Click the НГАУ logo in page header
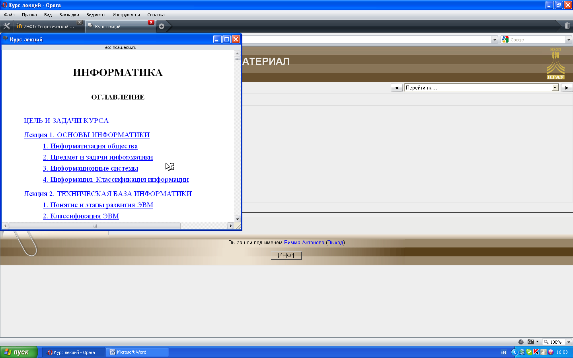The image size is (573, 358). (x=555, y=64)
